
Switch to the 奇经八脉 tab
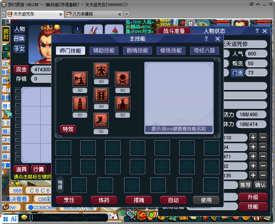click(205, 51)
